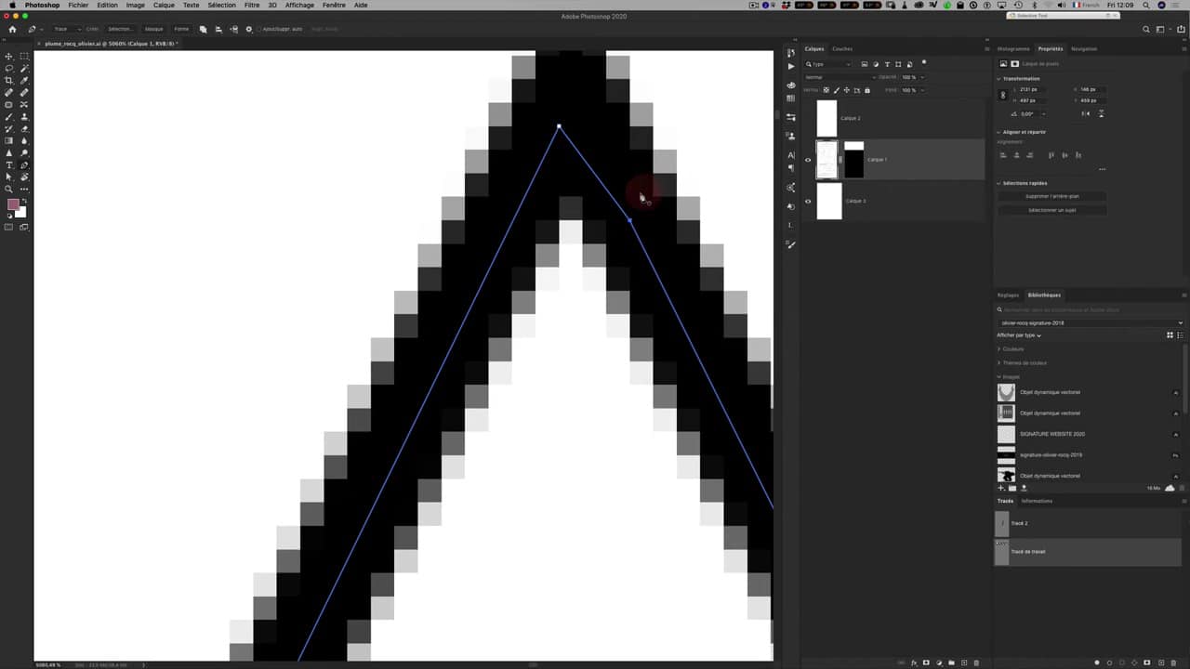Click the play Actions panel icon
1190x669 pixels.
pyautogui.click(x=791, y=66)
